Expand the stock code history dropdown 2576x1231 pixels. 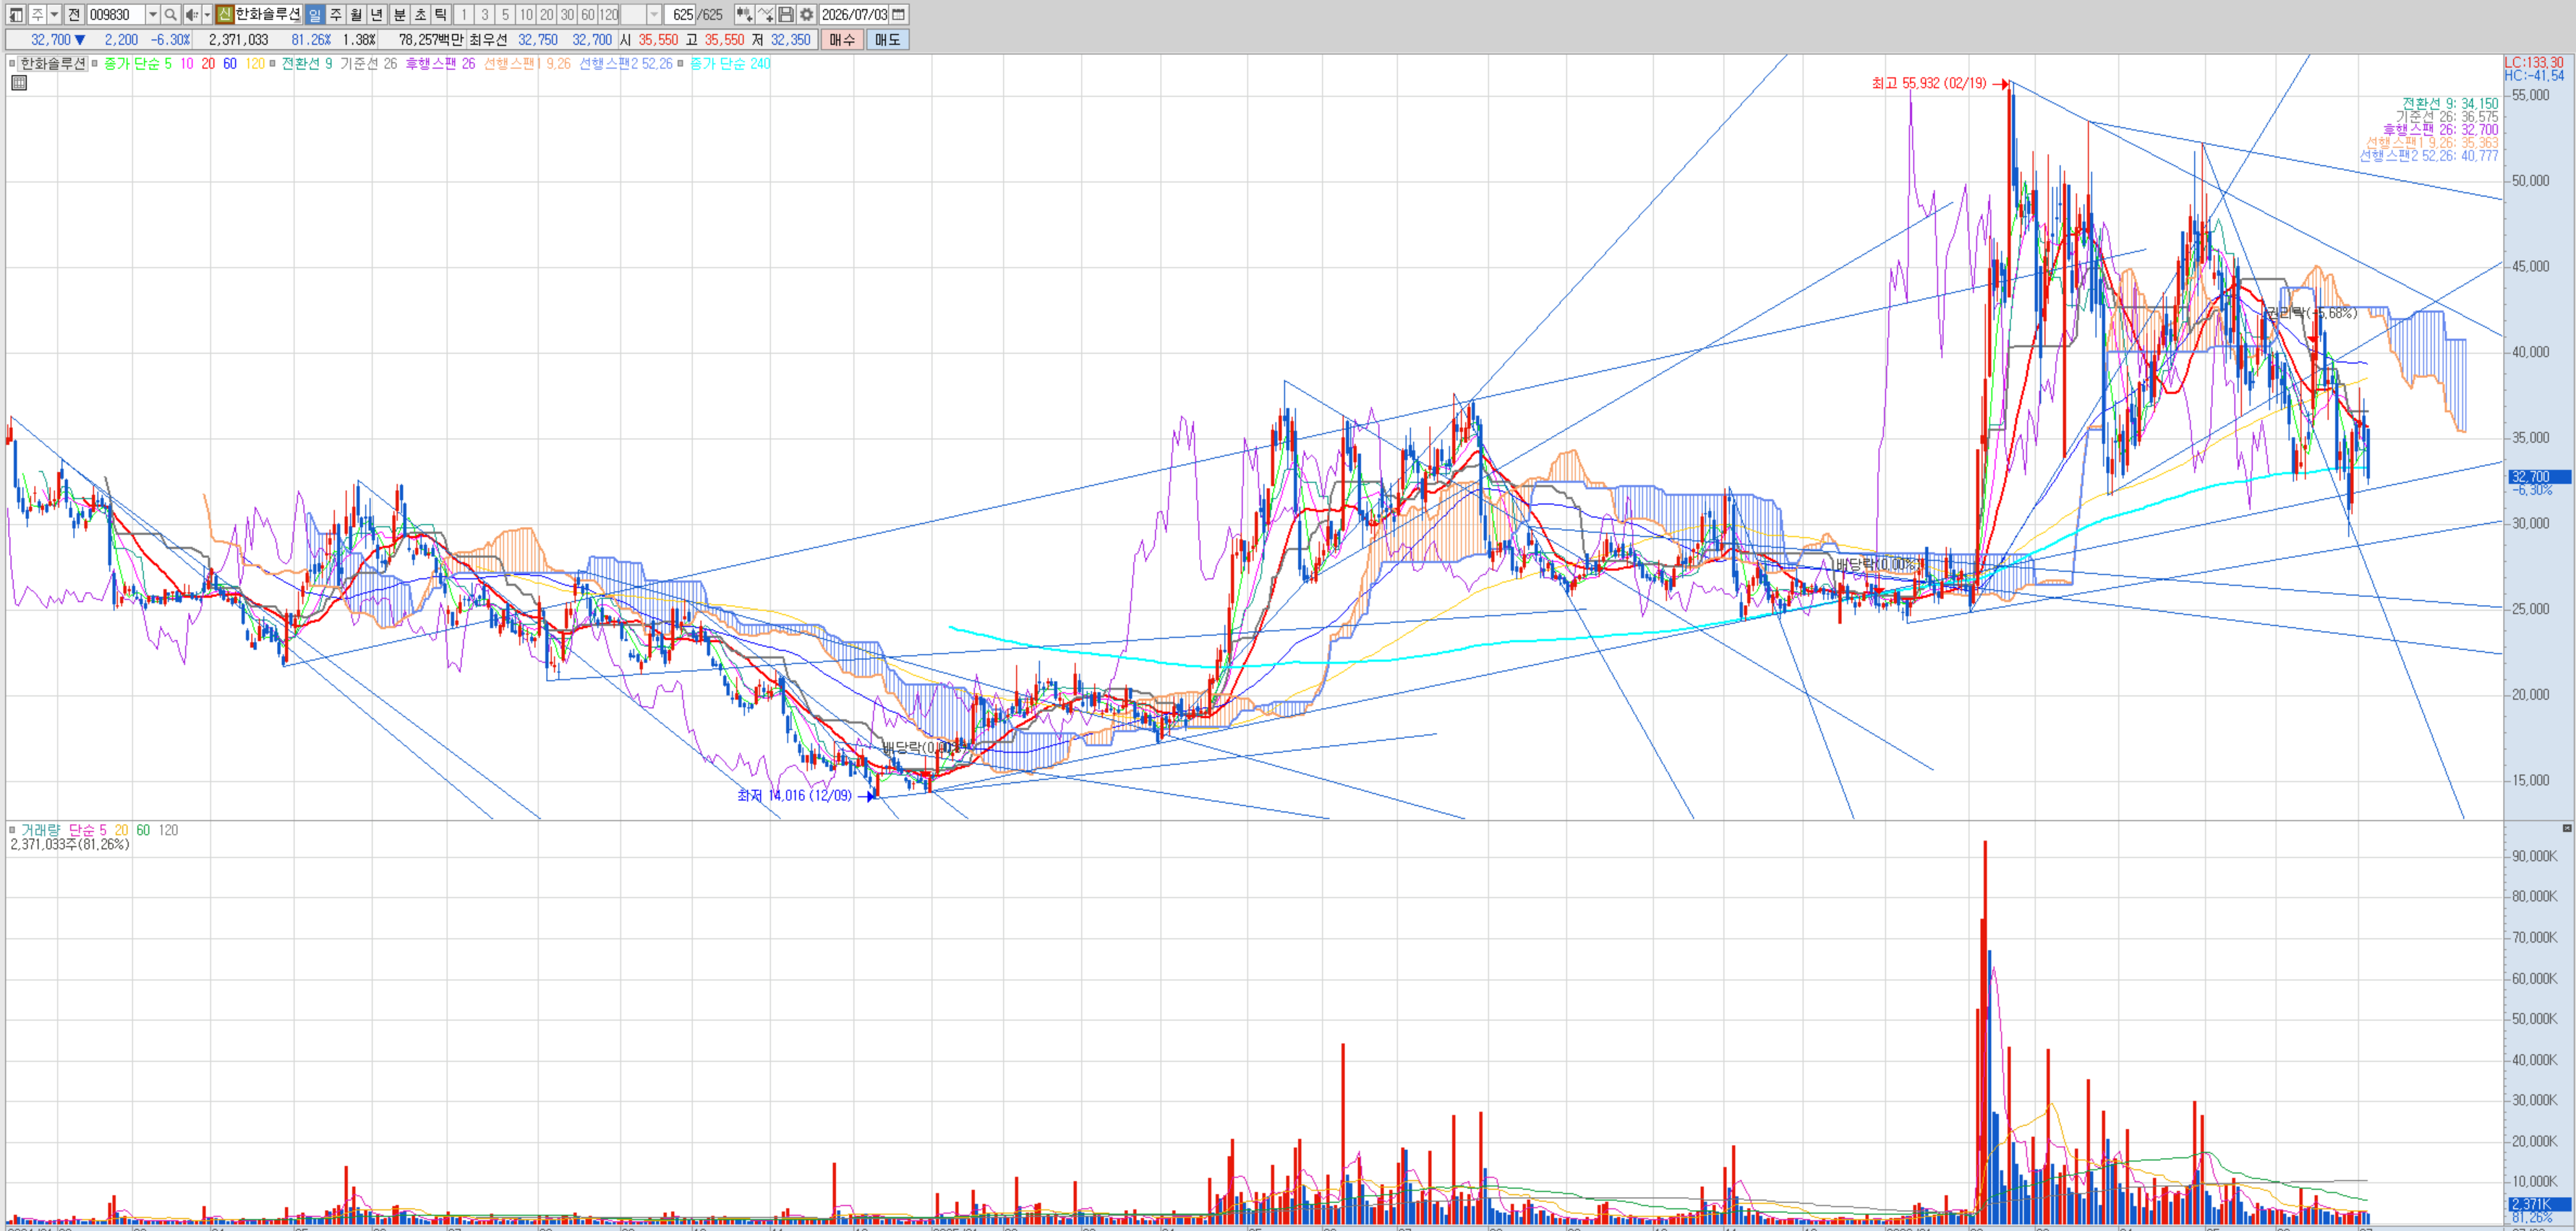coord(153,14)
